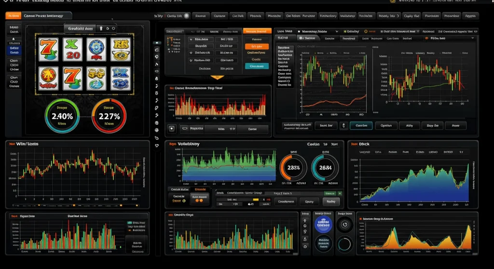The image size is (494, 269).
Task: Click the round dial knob beside the blue button
Action: coord(344,225)
